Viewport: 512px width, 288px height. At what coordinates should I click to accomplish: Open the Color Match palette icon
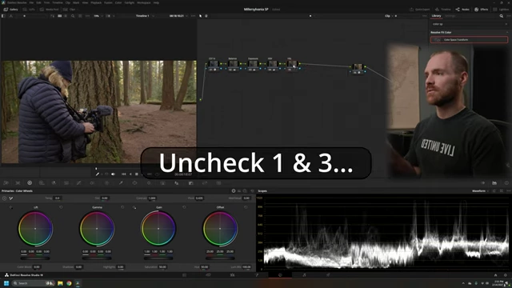click(18, 183)
